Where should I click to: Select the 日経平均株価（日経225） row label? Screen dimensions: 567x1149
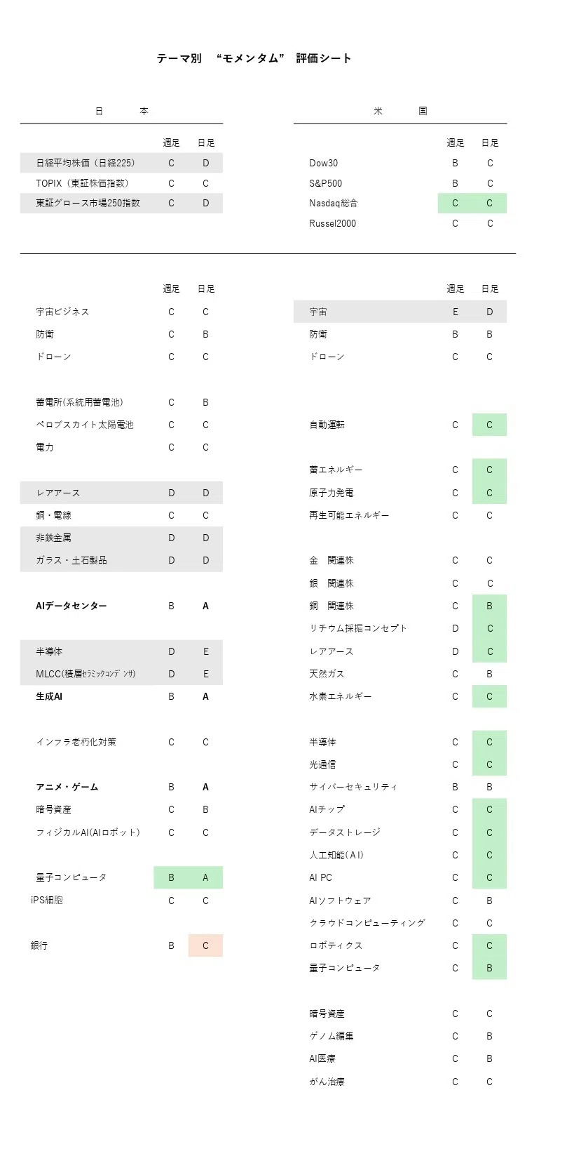(86, 163)
